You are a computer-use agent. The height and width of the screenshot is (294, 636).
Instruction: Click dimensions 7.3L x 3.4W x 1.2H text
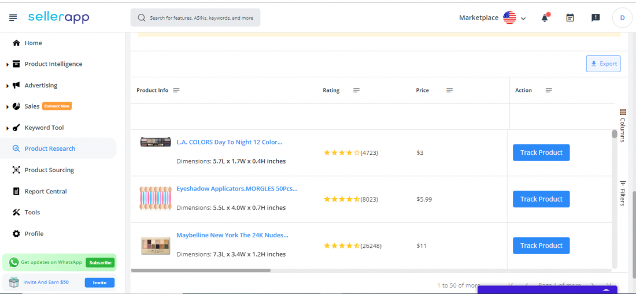click(231, 254)
